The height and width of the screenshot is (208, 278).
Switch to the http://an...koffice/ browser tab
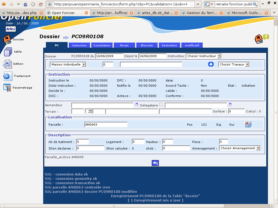[113, 13]
